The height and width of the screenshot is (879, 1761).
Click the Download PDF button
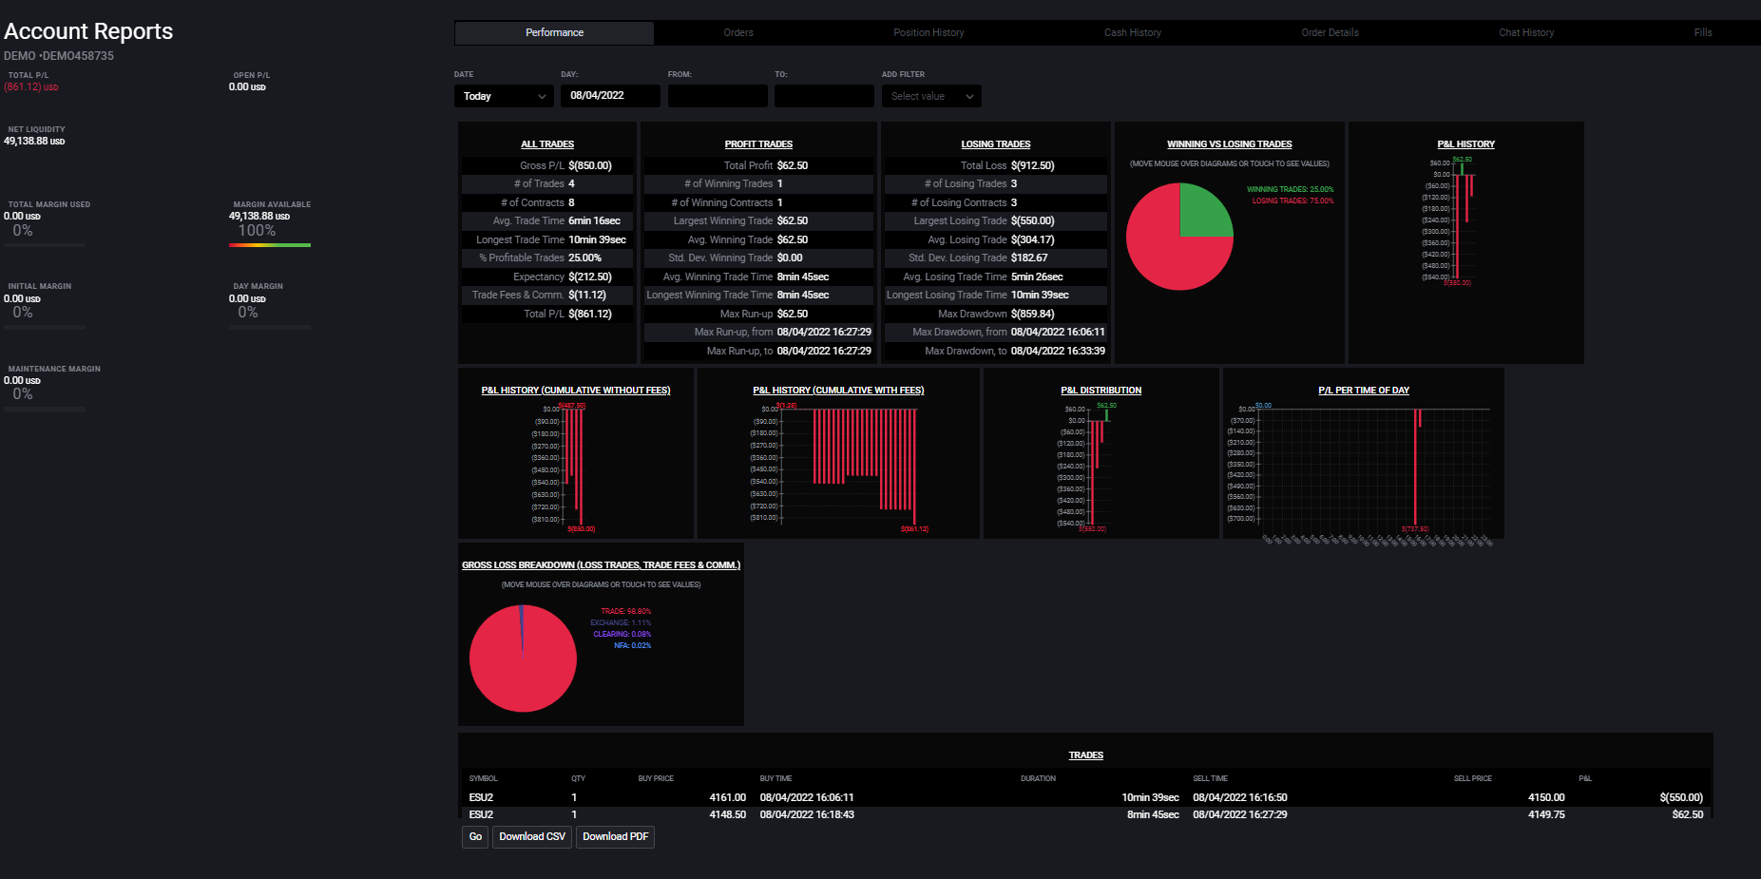point(615,836)
